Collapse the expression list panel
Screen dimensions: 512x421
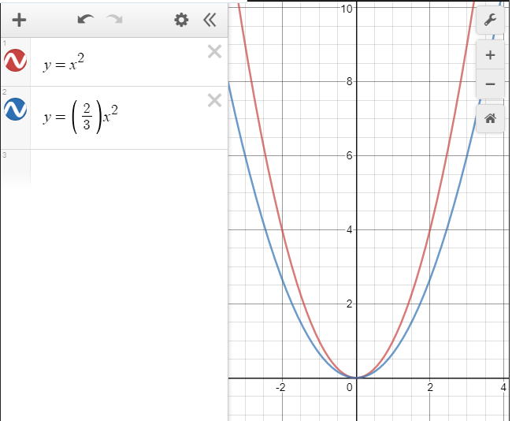[x=210, y=20]
